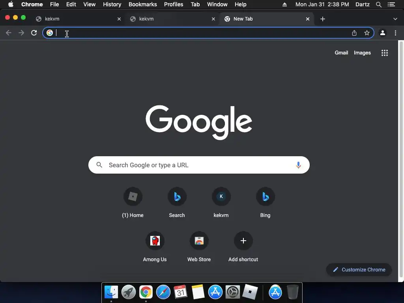Close the second kekvm tab
Viewport: 404px width, 303px height.
tap(213, 19)
